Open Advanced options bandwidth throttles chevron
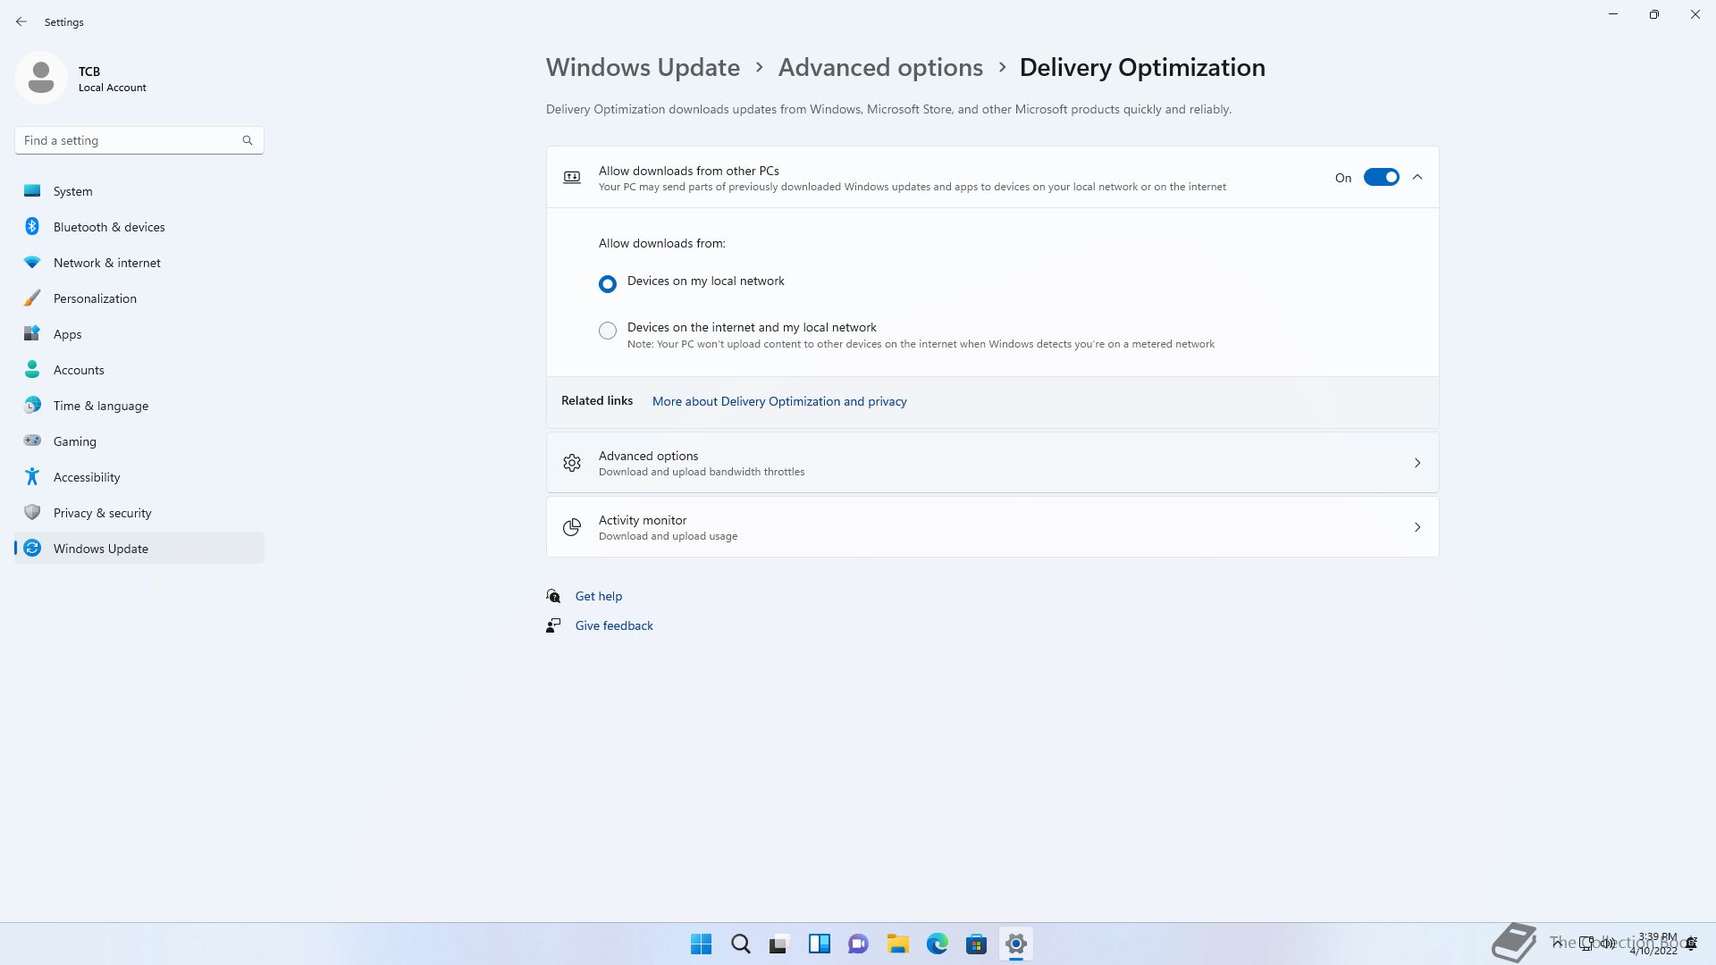The height and width of the screenshot is (965, 1716). pos(1417,463)
